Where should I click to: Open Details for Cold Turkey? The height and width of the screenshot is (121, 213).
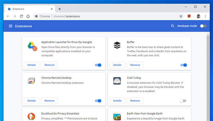click(x=117, y=101)
